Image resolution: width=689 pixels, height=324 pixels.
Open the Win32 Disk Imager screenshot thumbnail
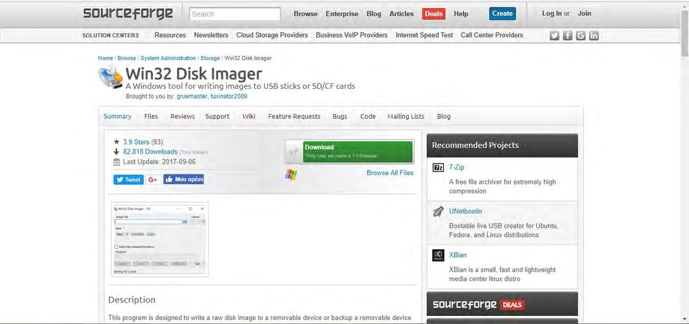(x=160, y=239)
